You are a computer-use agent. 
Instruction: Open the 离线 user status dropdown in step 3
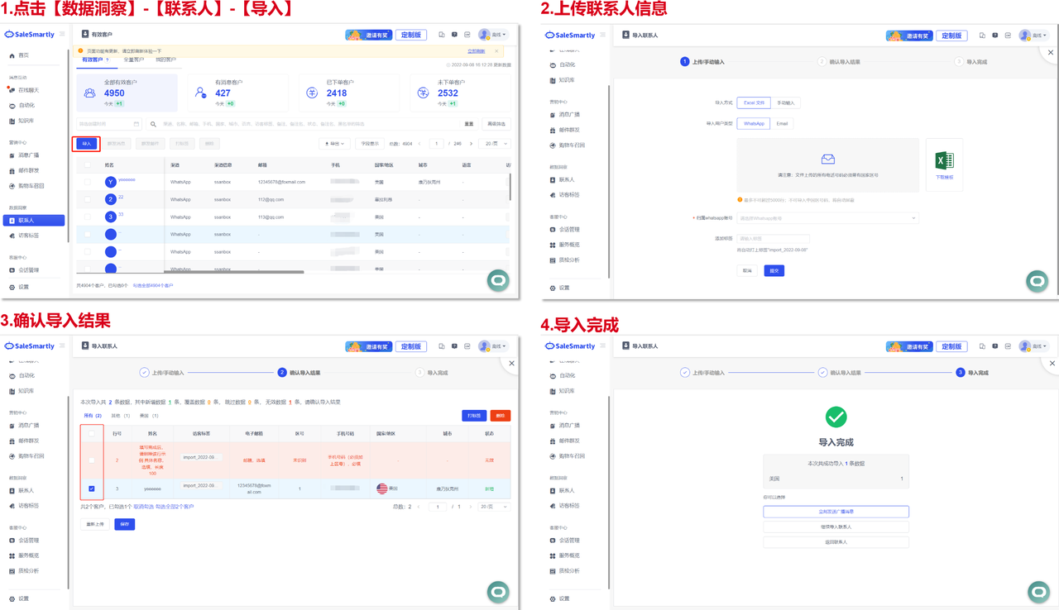click(492, 346)
